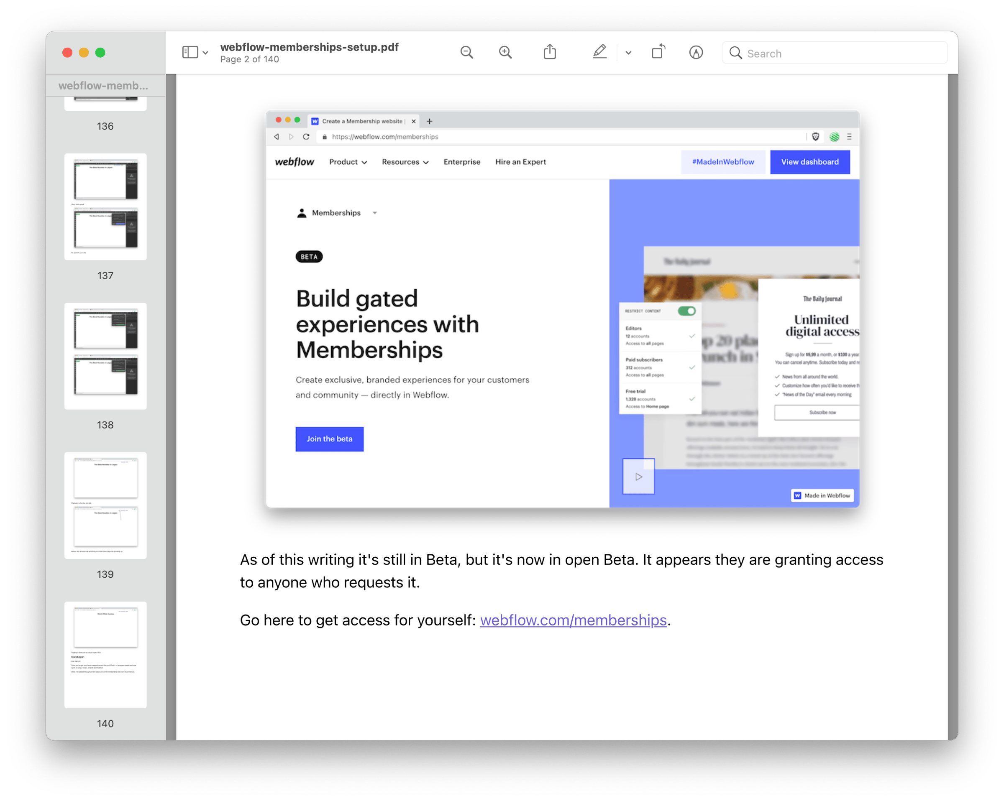Click the sidebar view toggle icon

tap(190, 52)
